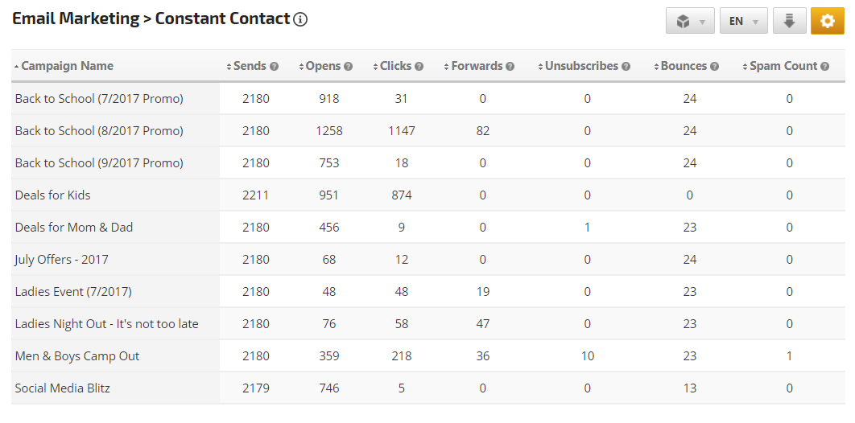This screenshot has width=855, height=423.
Task: Click the help icon next to Sends
Action: (275, 67)
